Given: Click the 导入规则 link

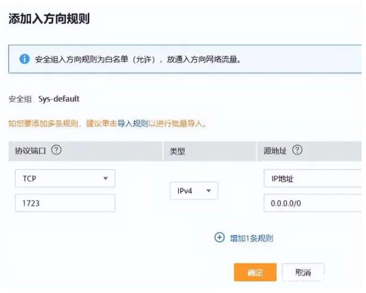Looking at the screenshot, I should (x=133, y=123).
